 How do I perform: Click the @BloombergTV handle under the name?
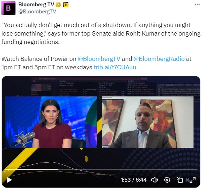coord(37,12)
